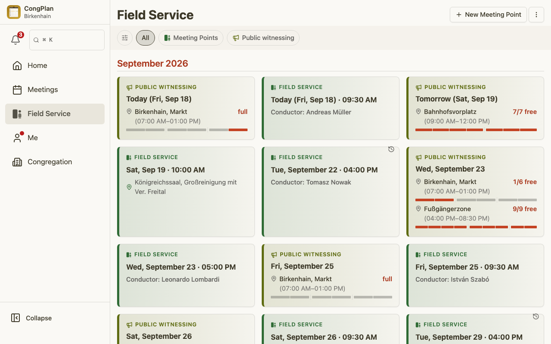
Task: Select the All filter chip
Action: point(145,38)
